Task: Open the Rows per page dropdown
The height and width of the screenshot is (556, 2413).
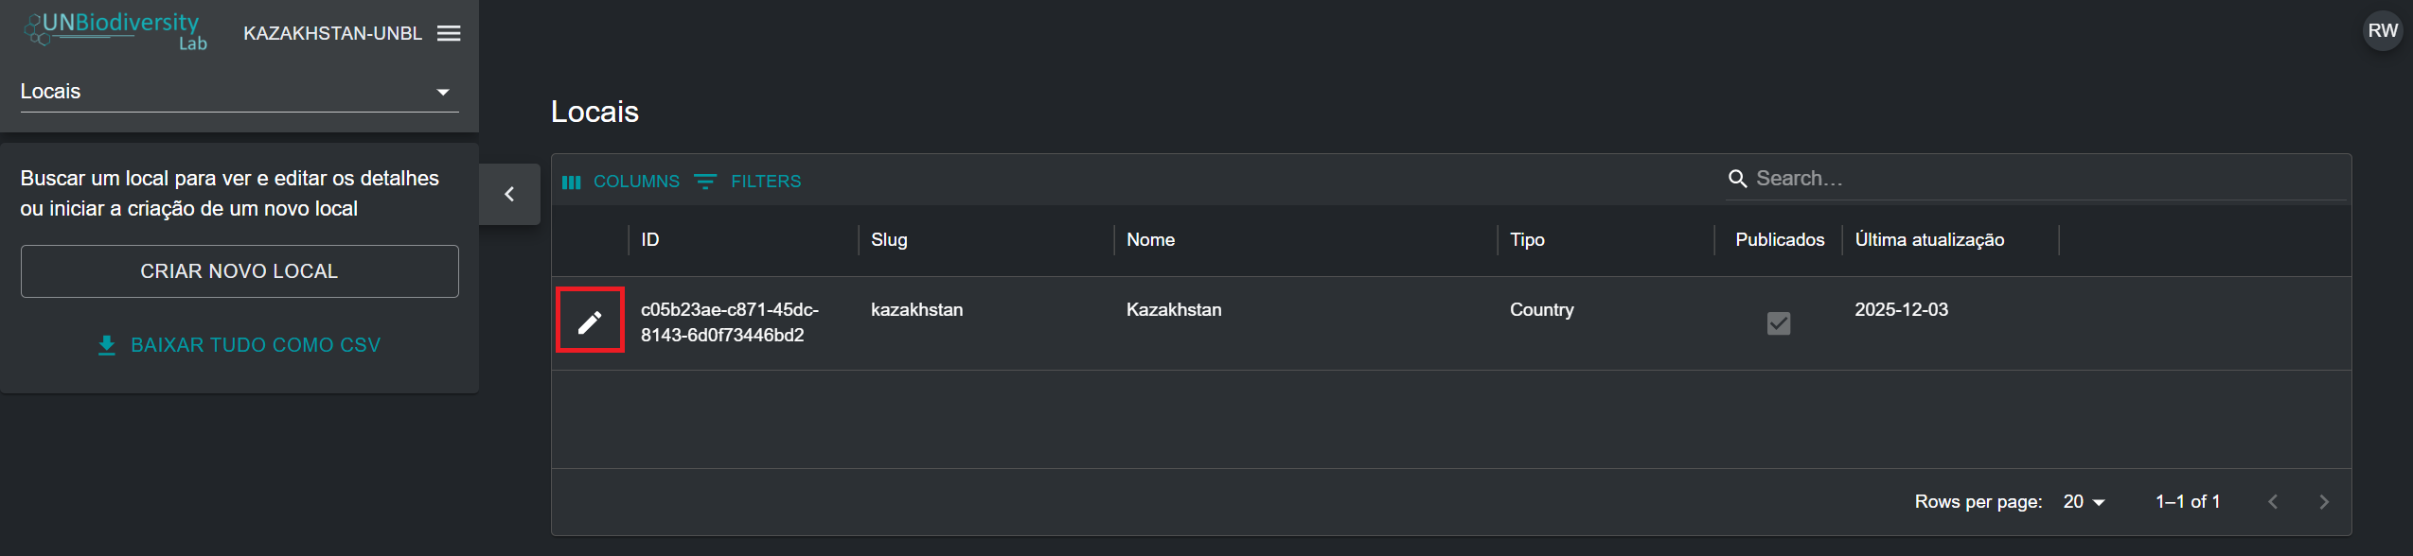Action: pos(2084,502)
